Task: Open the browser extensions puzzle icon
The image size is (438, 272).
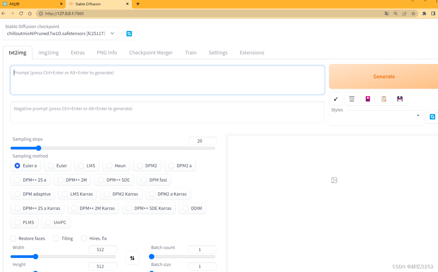Action: click(x=424, y=13)
